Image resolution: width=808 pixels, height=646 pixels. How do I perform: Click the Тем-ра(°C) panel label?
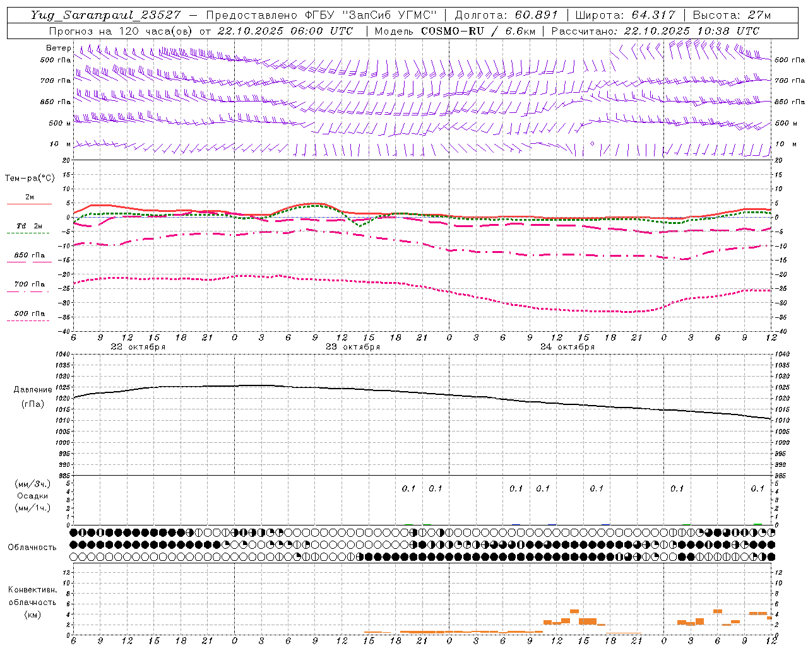point(30,178)
